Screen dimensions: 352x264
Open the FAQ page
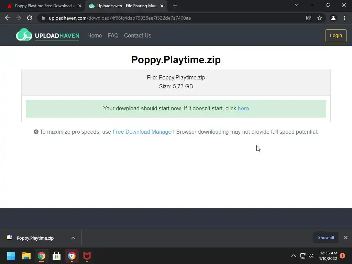(113, 35)
